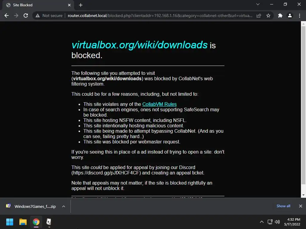Viewport: 306px width, 229px height.
Task: Open the Not secure site info warning
Action: 49,16
